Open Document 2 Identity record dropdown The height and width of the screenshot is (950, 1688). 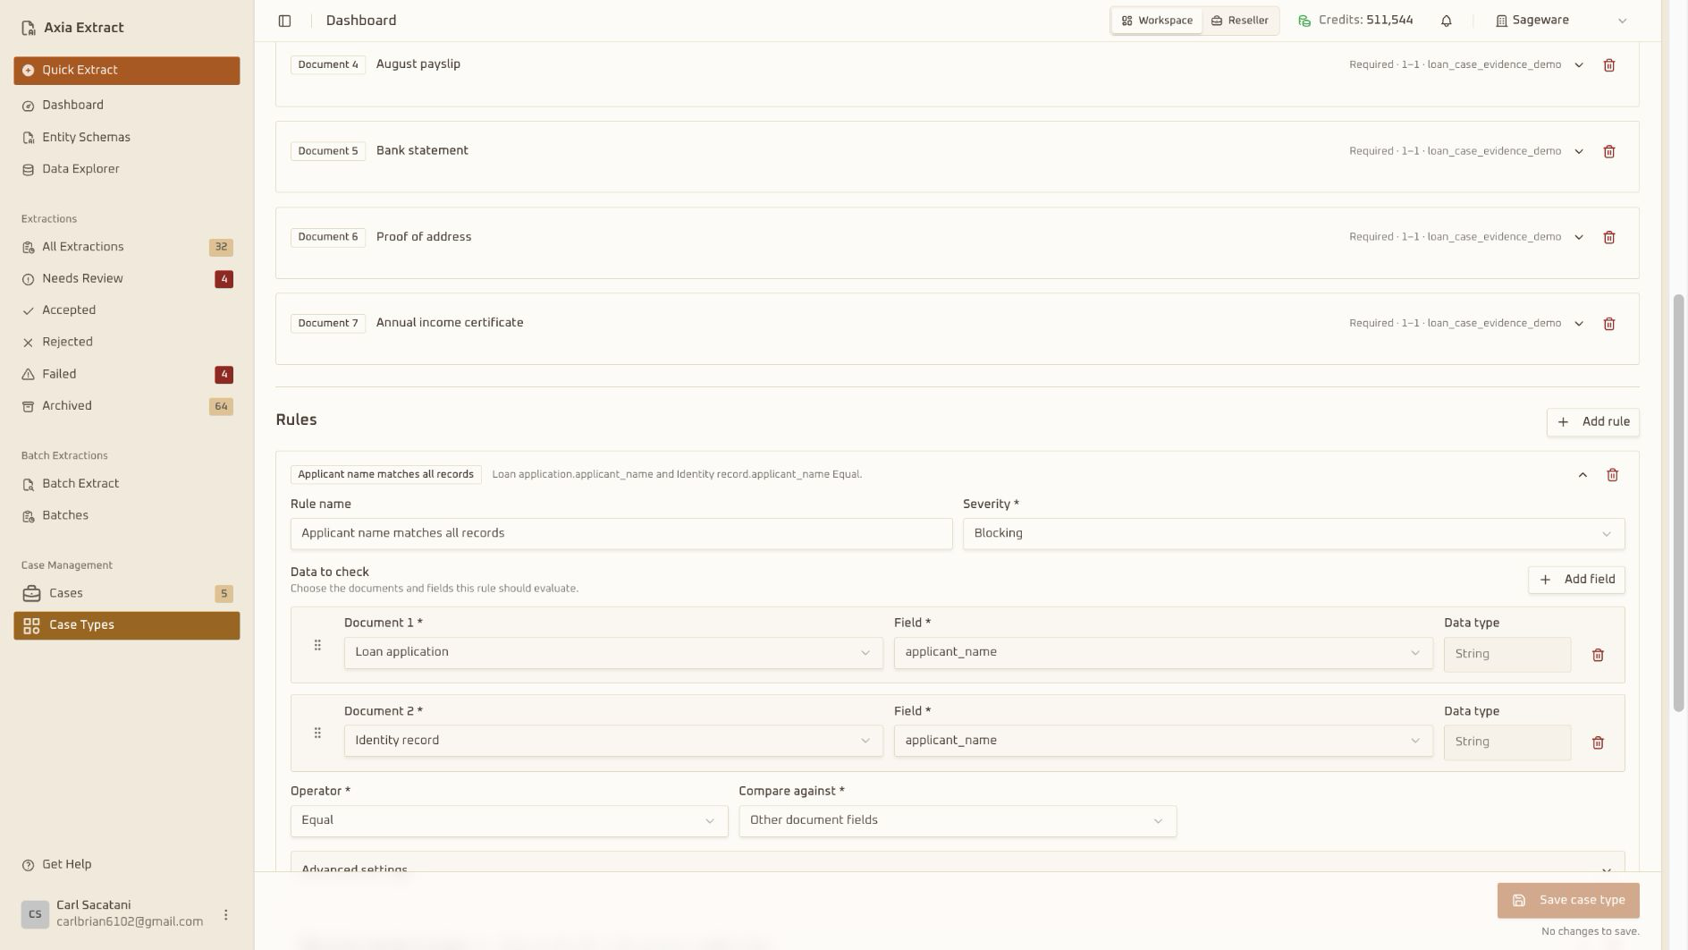[x=613, y=742]
